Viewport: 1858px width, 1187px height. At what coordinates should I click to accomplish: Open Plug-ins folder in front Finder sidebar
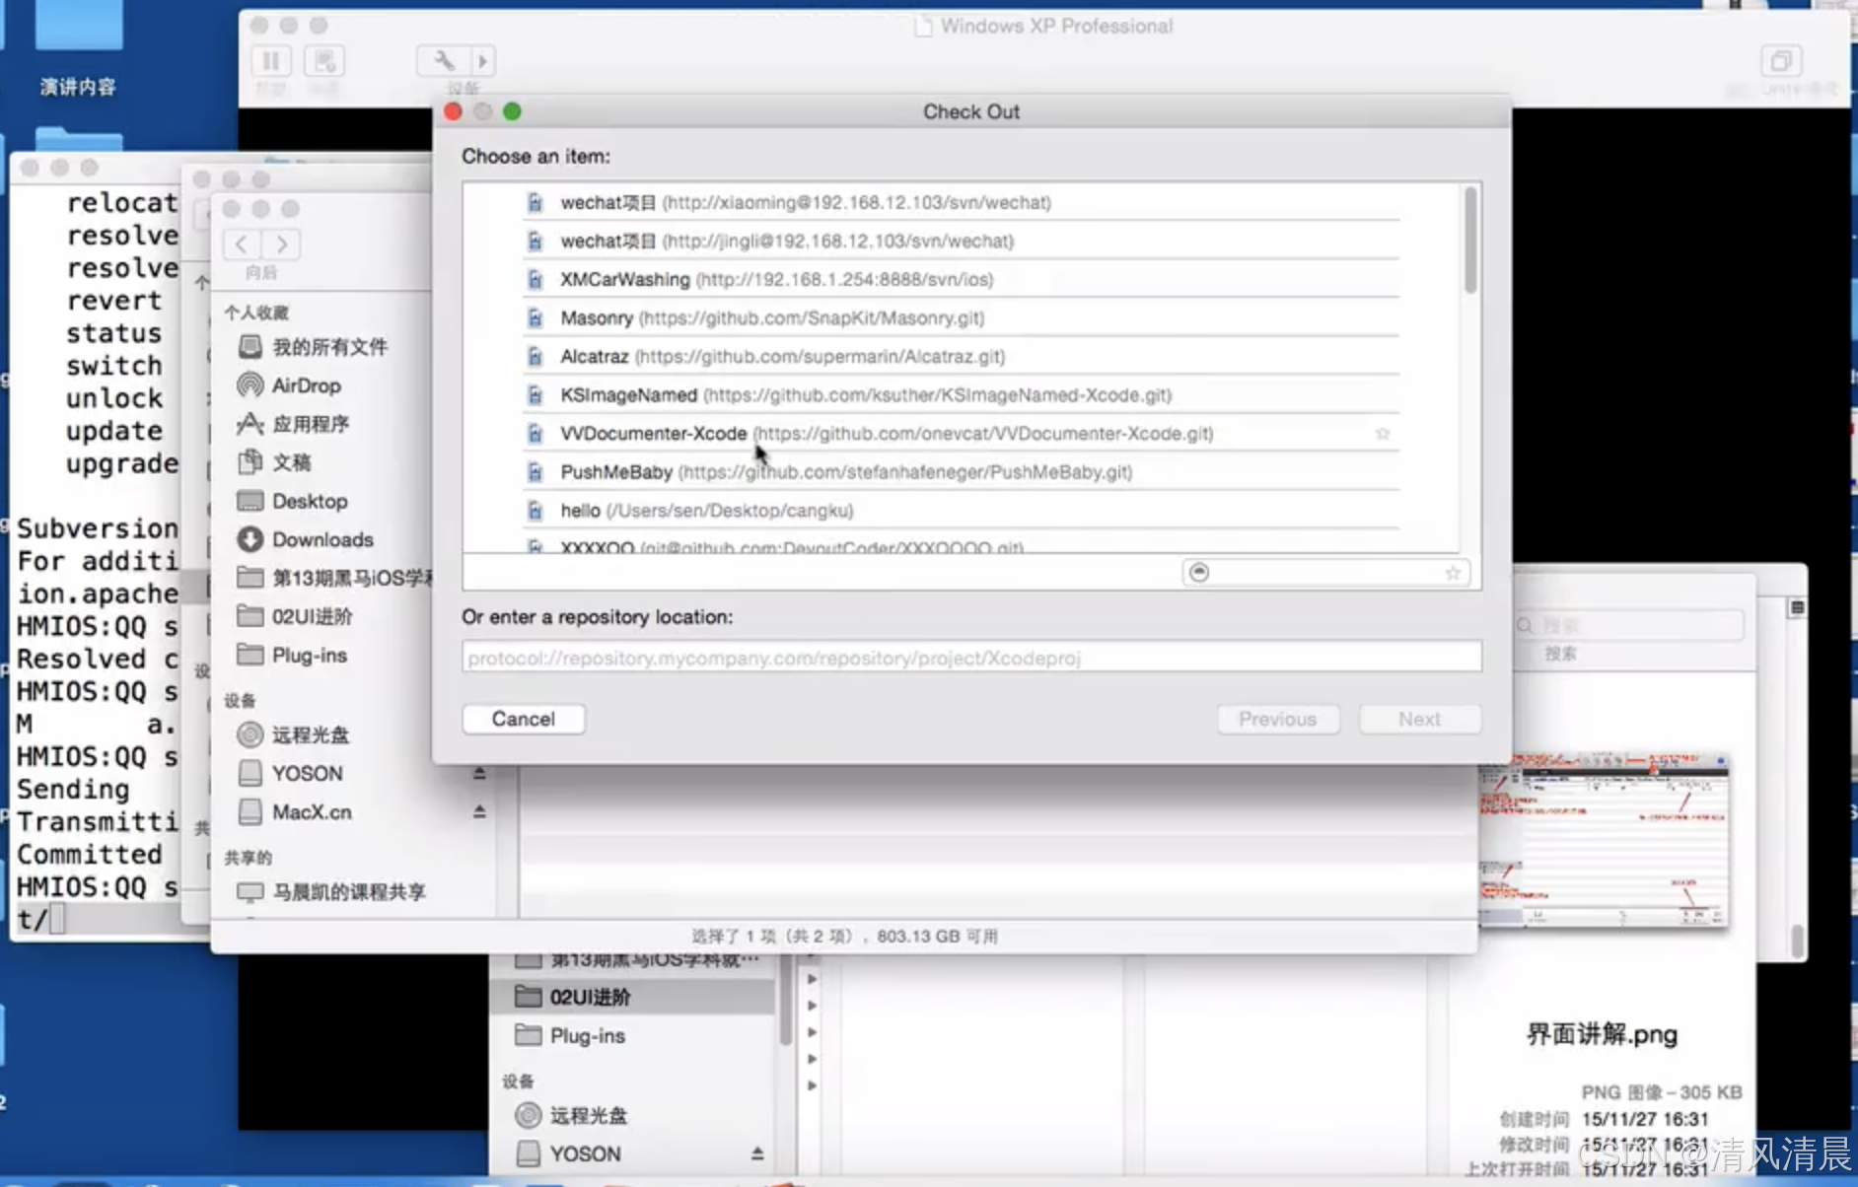(293, 655)
